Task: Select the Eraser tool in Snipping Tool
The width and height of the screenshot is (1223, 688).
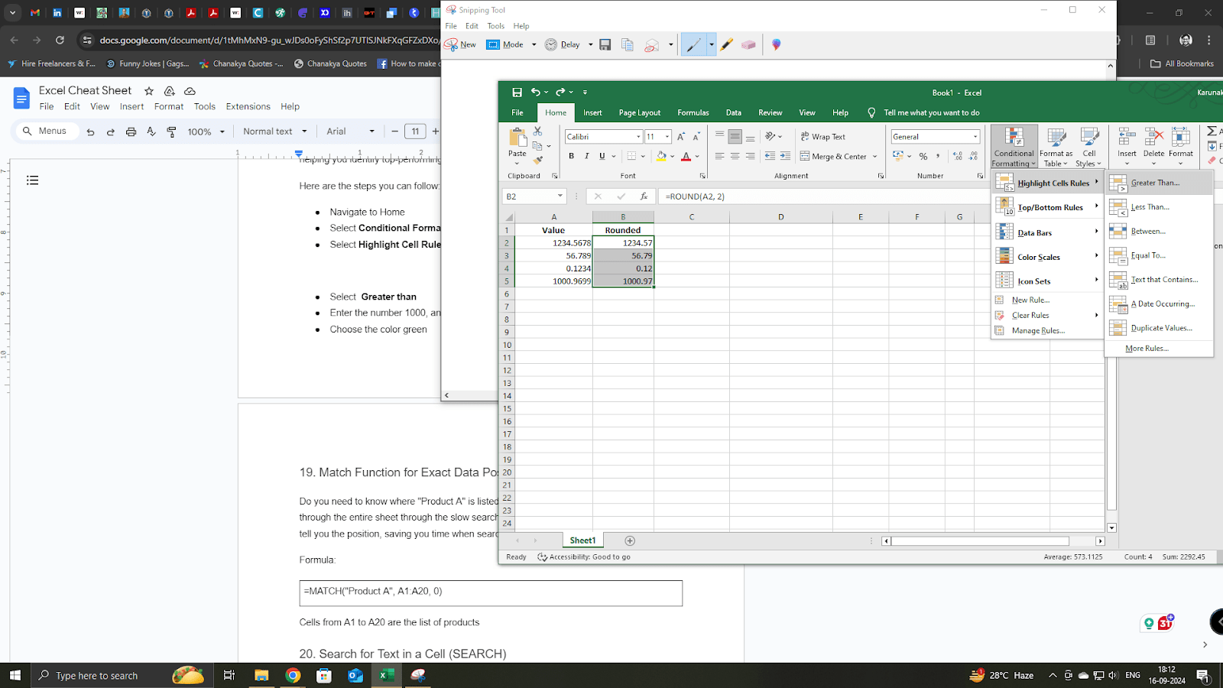Action: 748,44
